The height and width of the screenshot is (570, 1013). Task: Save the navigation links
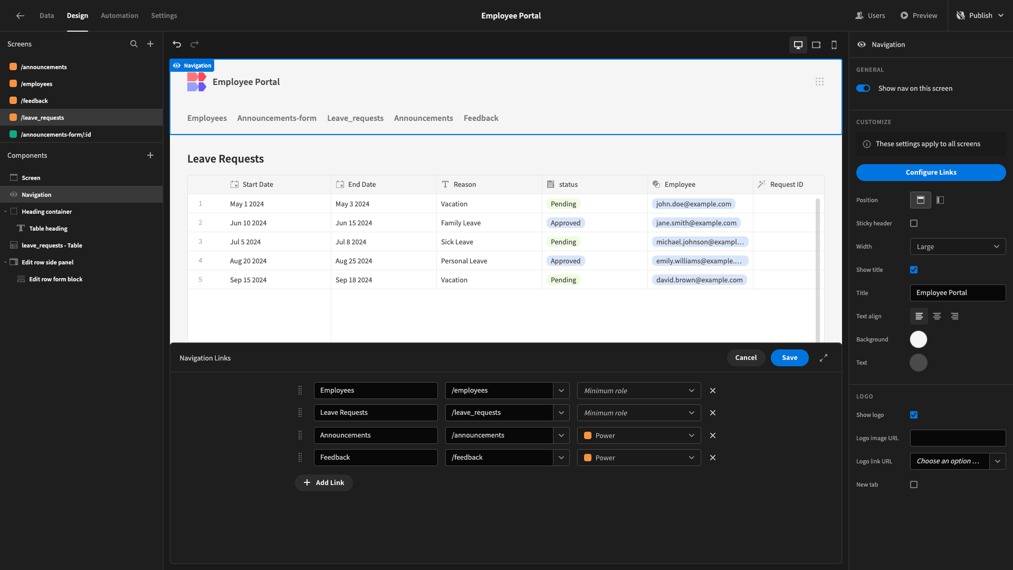[789, 358]
